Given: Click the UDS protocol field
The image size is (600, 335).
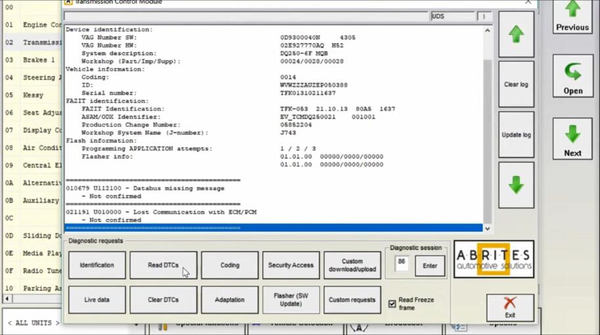Looking at the screenshot, I should coord(452,16).
